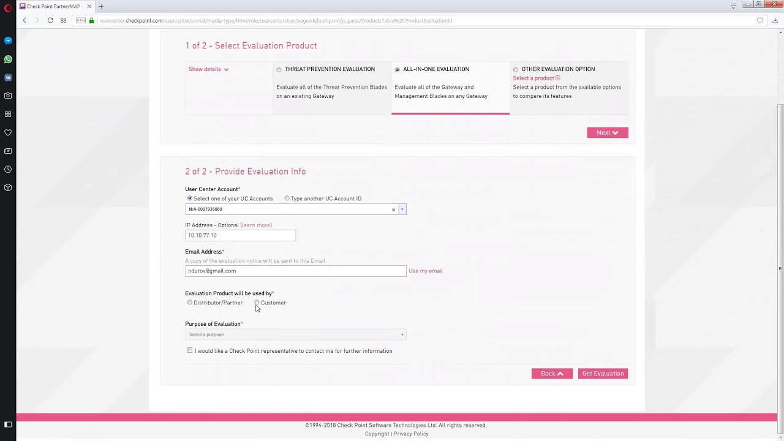
Task: Toggle the sidebar panel icon at bottom-left
Action: point(8,424)
